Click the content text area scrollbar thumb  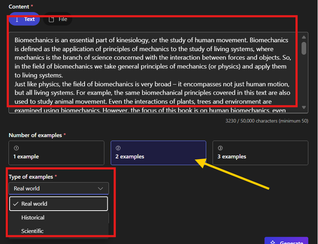tap(303, 48)
